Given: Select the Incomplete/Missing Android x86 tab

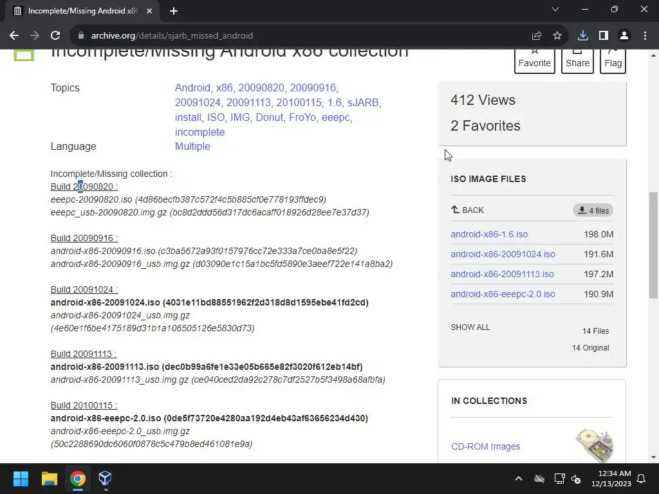Looking at the screenshot, I should point(82,11).
